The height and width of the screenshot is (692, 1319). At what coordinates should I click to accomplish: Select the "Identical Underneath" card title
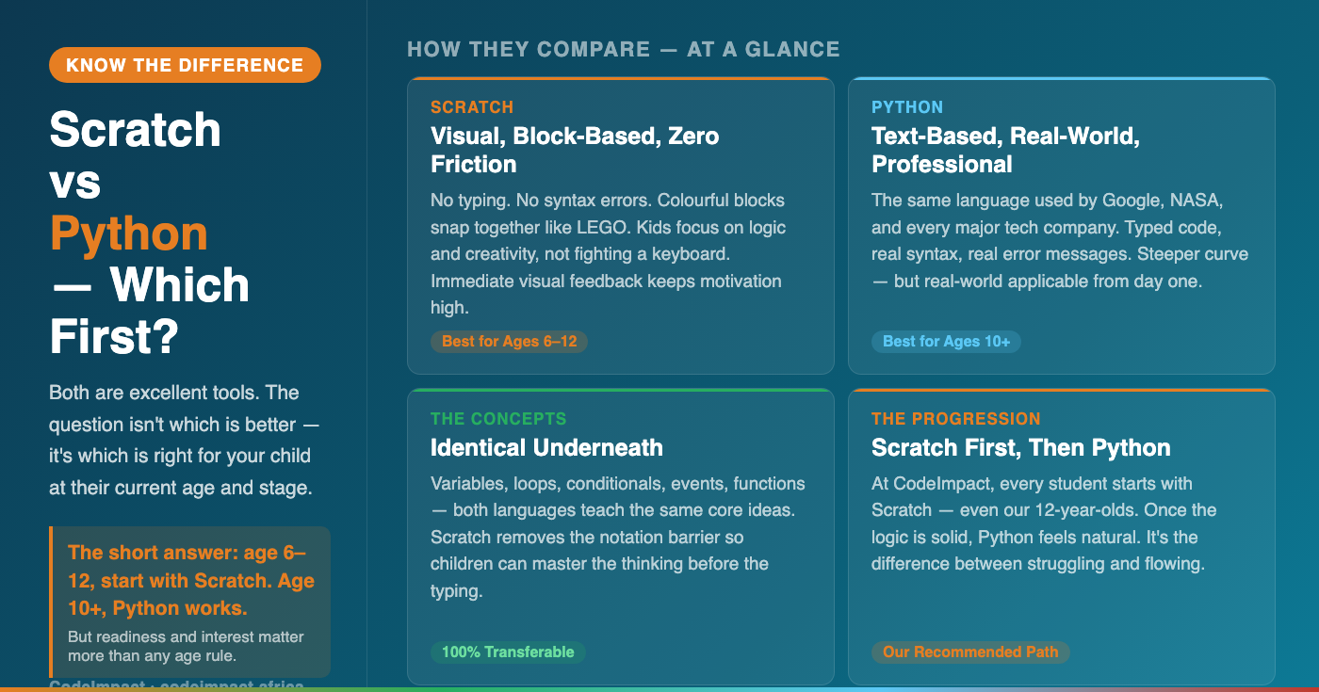point(546,448)
